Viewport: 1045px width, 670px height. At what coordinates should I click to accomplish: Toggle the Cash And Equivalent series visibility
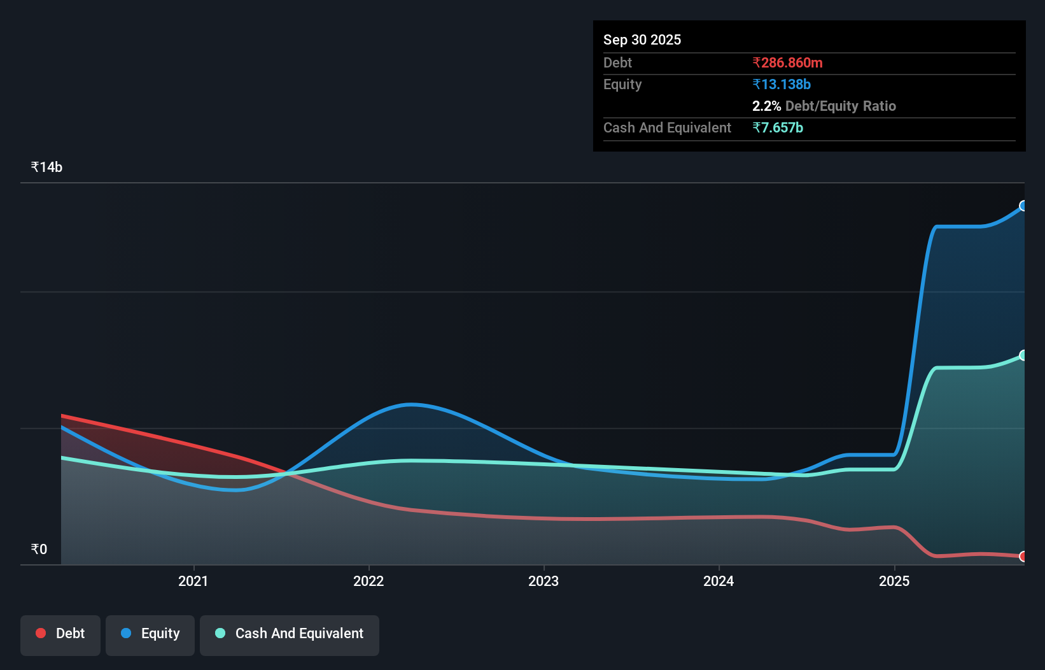(290, 634)
